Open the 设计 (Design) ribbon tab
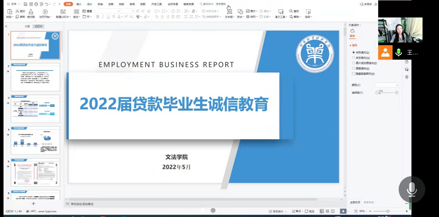Image resolution: width=439 pixels, height=217 pixels. click(x=90, y=4)
